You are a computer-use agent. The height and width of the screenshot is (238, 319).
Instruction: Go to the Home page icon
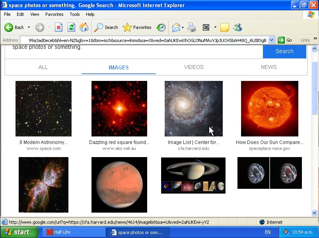pyautogui.click(x=84, y=27)
